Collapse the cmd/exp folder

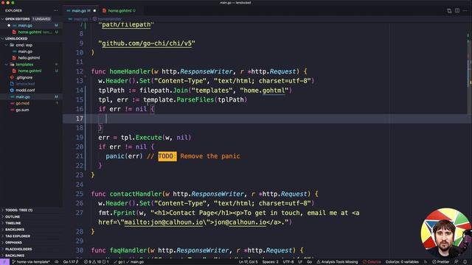click(x=7, y=45)
